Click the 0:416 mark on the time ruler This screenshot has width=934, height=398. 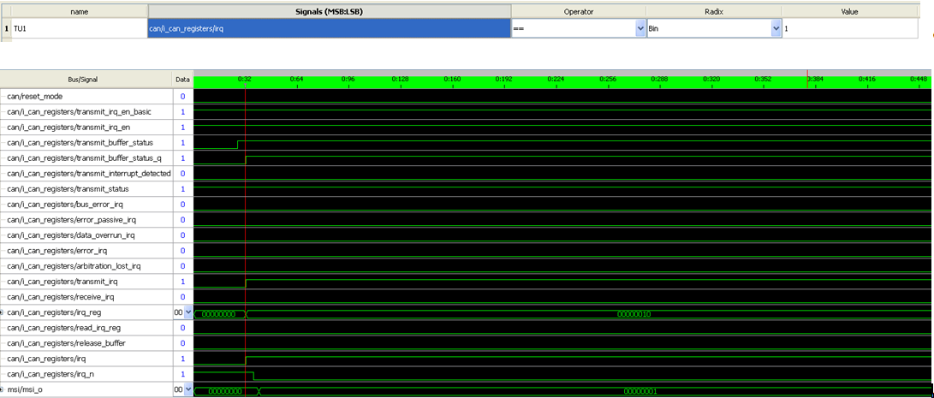tap(866, 78)
